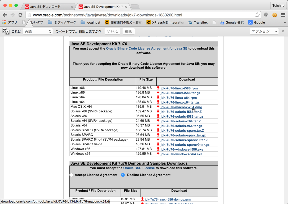Reload the current page
288x204 pixels.
pyautogui.click(x=20, y=15)
